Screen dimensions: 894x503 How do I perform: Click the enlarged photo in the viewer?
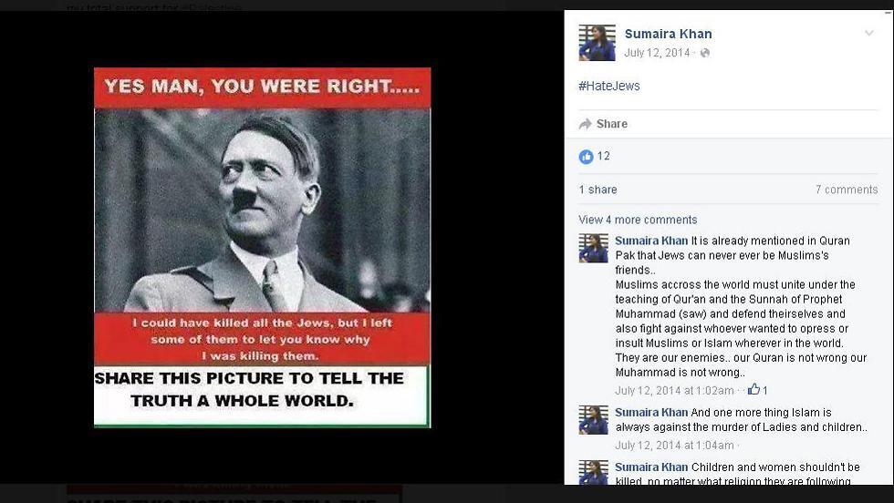pyautogui.click(x=263, y=248)
